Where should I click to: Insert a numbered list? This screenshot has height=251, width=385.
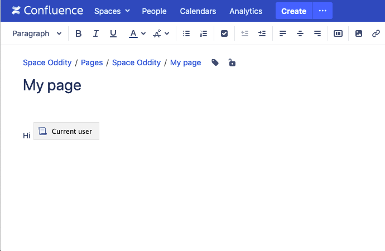tap(204, 33)
